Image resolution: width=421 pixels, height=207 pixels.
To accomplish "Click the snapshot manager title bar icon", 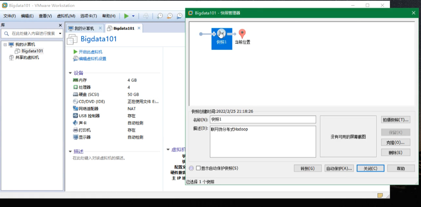I will coord(191,13).
